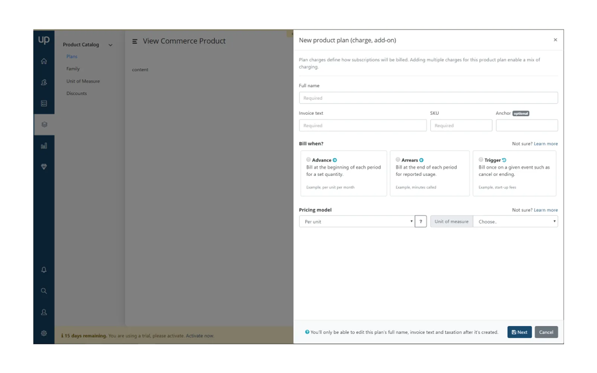Click the Anchor optional input field
The image size is (597, 373).
coord(527,125)
